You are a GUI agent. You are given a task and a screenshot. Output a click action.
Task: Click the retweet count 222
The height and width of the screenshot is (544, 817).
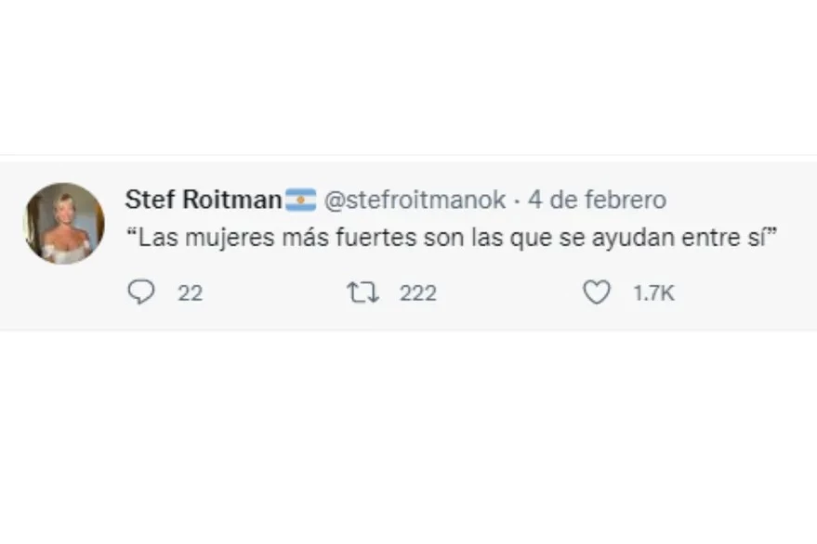418,293
